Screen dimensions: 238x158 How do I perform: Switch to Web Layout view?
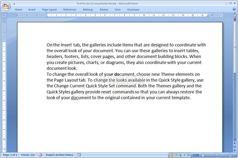(180, 155)
